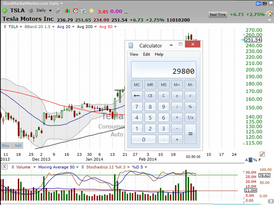The image size is (274, 205).
Task: Open the %D 5 dropdown
Action: (x=146, y=167)
